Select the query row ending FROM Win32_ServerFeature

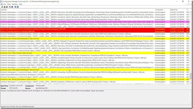click(95, 77)
